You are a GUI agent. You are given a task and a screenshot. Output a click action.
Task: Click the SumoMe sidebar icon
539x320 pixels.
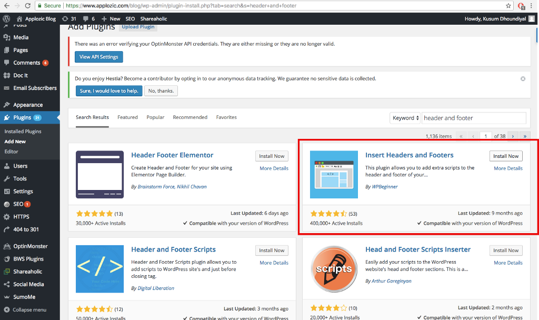click(x=7, y=297)
